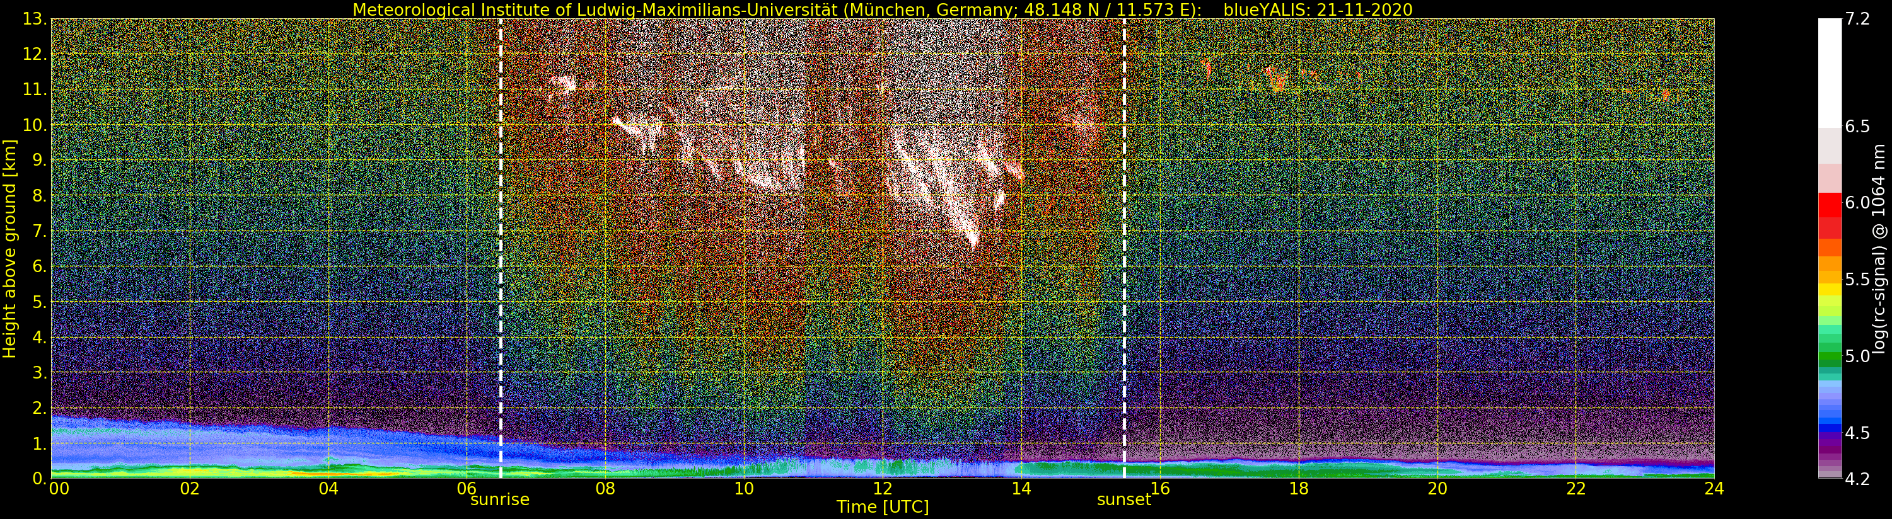Viewport: 1892px width, 519px height.
Task: Click the '4.2' value on the colorbar
Action: click(x=1857, y=479)
